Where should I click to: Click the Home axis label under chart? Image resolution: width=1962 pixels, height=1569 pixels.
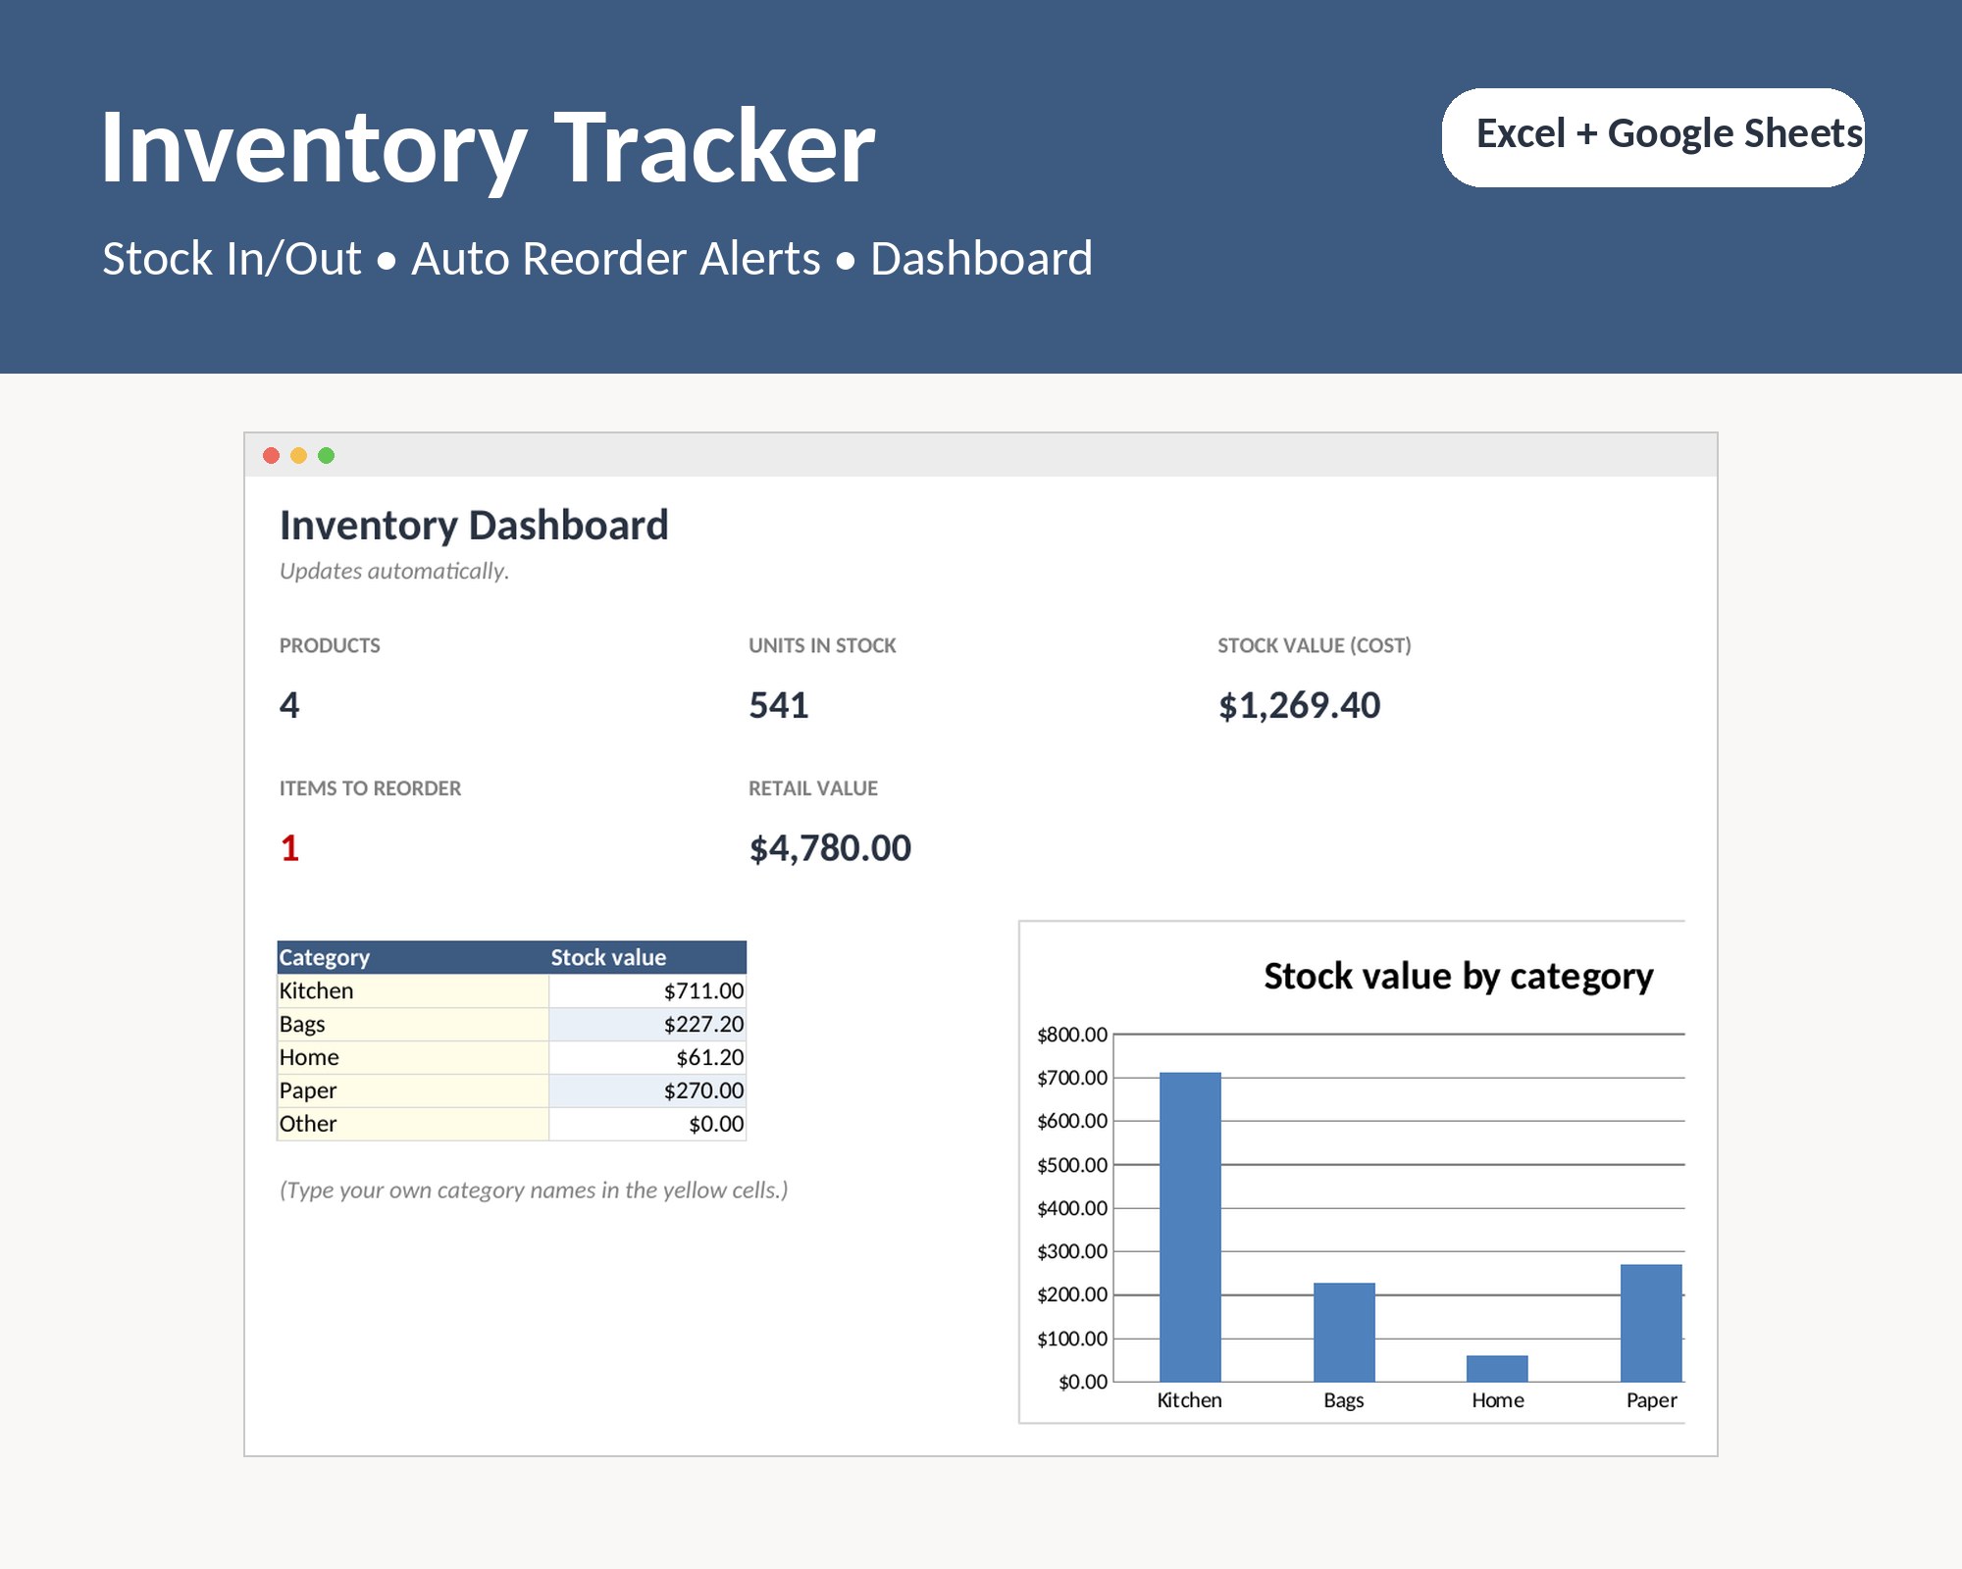point(1498,1400)
